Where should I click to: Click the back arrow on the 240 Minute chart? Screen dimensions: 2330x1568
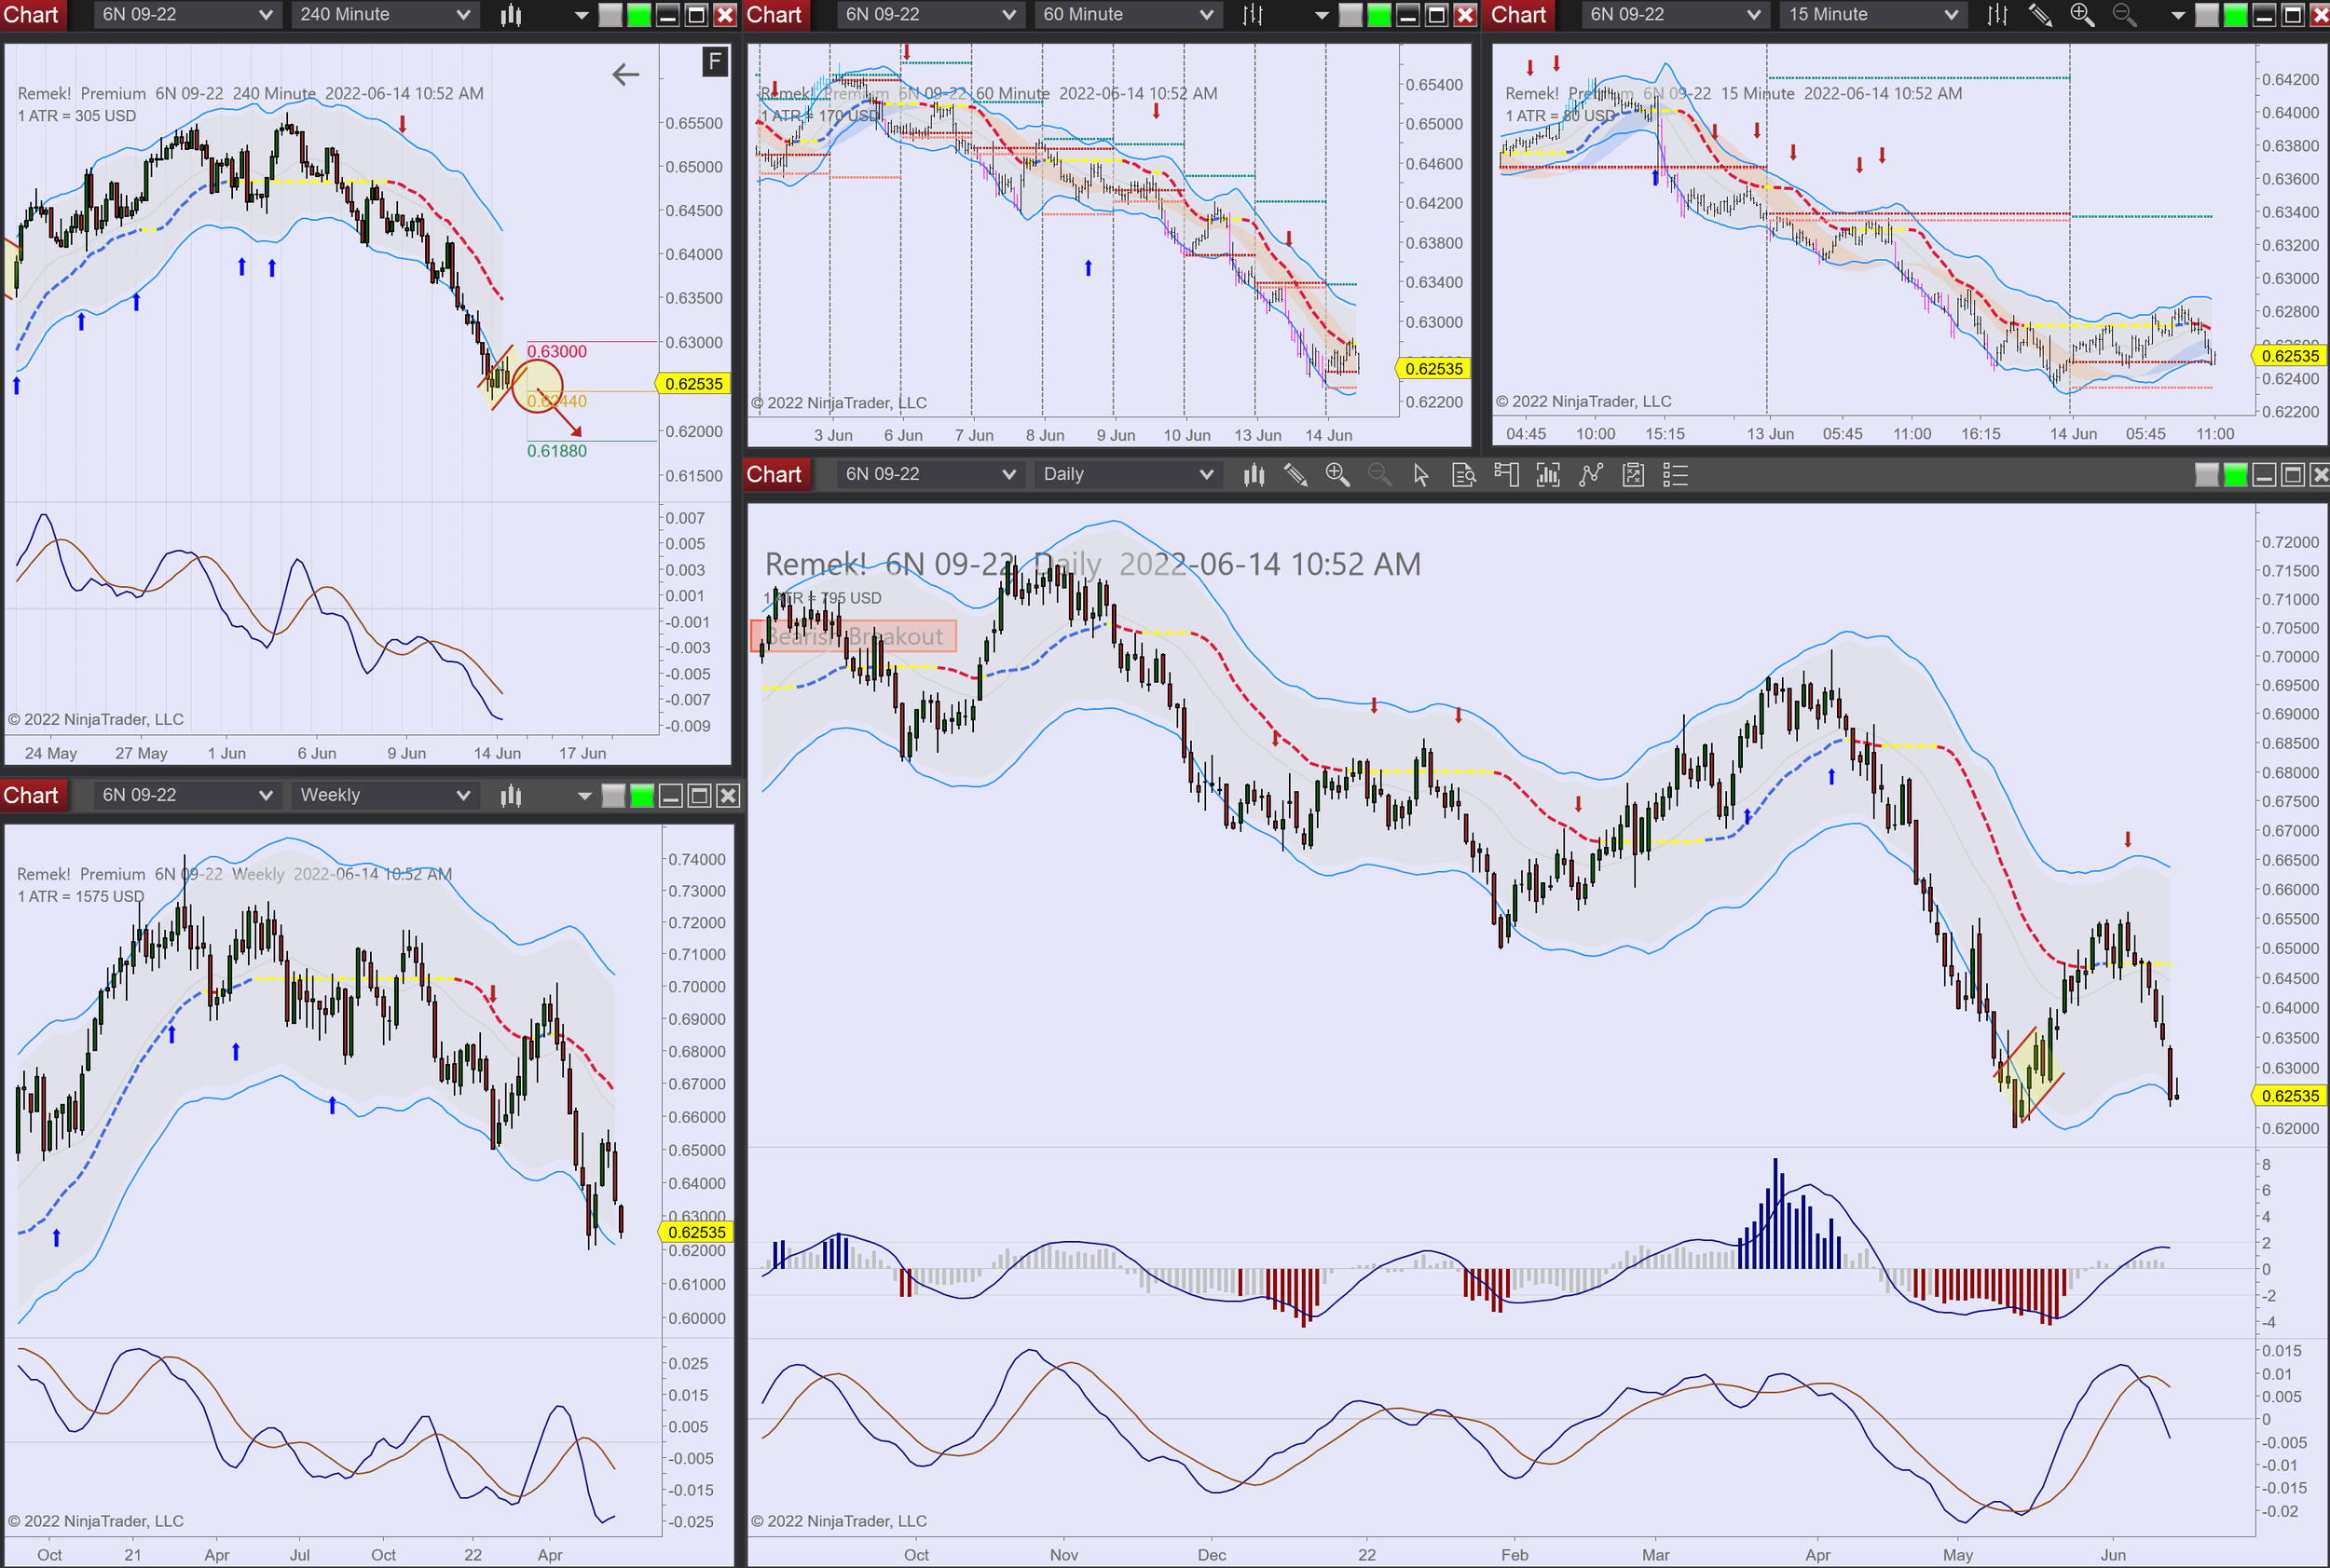click(625, 74)
